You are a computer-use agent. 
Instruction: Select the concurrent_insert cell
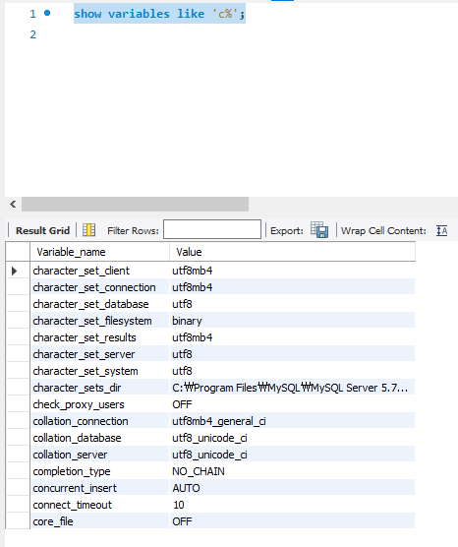99,488
